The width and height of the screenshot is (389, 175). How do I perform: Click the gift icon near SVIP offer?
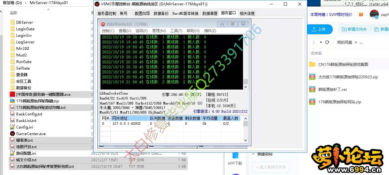361,14
